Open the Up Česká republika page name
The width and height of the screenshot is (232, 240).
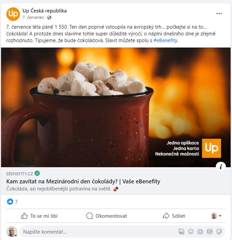[x=45, y=11]
